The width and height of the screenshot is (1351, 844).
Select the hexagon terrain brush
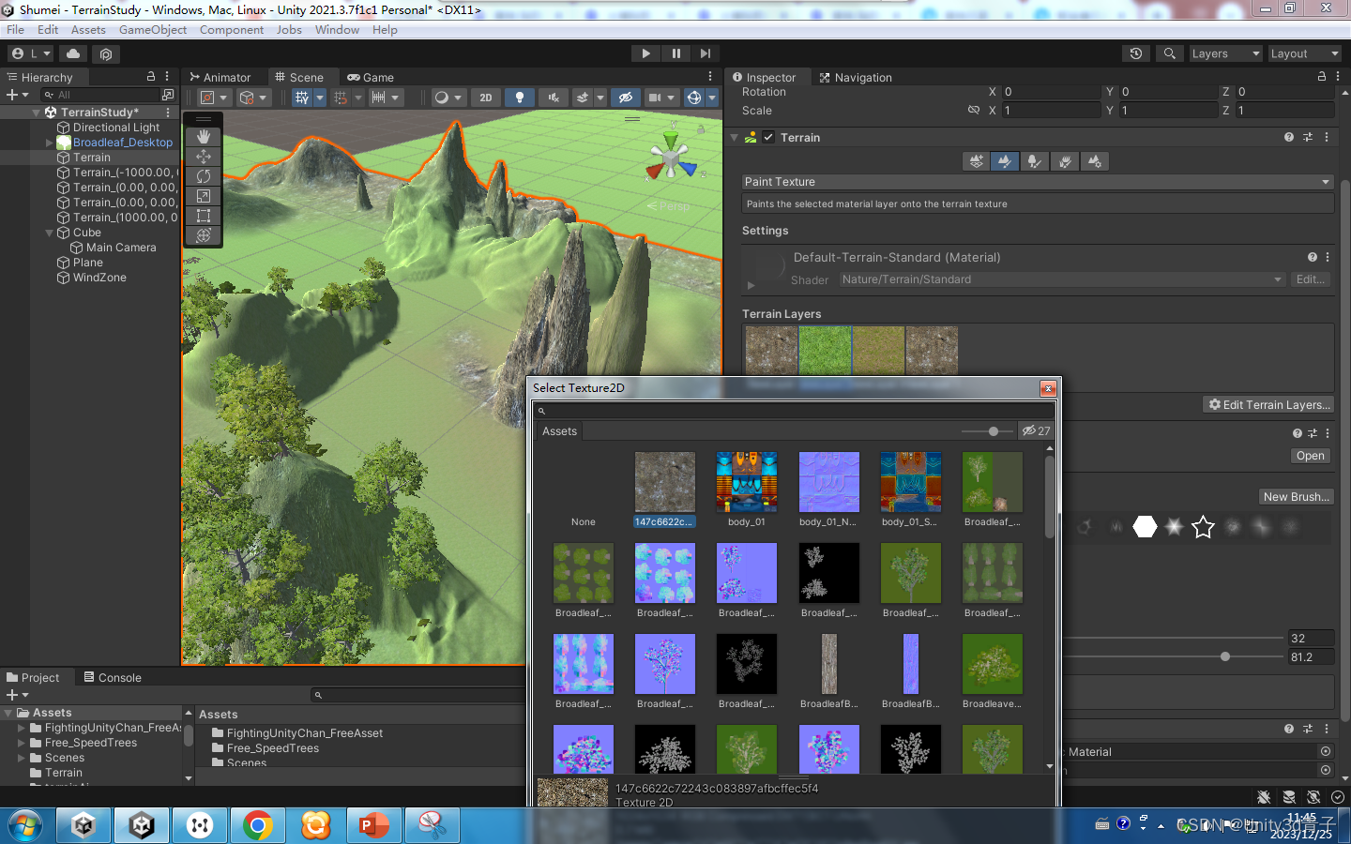(x=1145, y=527)
